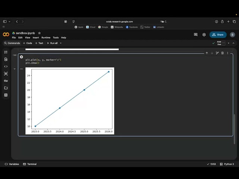
Task: Move cell down arrow
Action: click(x=212, y=53)
